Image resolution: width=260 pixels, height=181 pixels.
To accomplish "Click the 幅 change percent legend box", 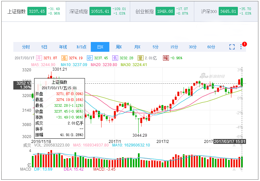I will (166, 58).
